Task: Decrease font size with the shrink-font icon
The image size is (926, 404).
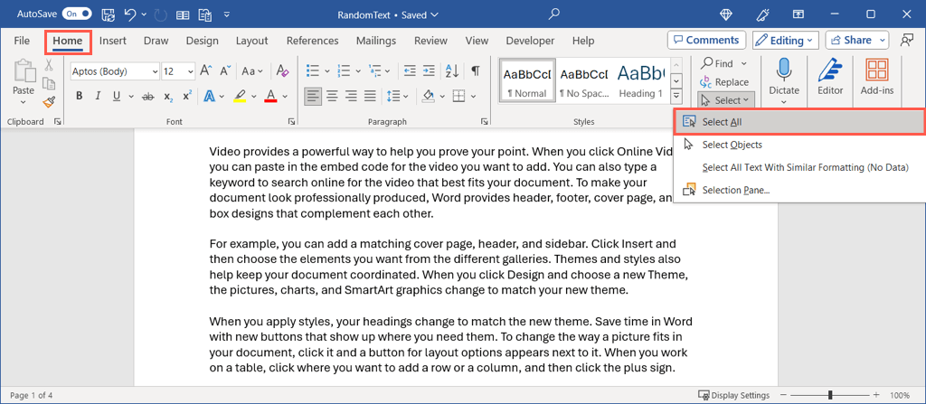Action: [x=225, y=70]
